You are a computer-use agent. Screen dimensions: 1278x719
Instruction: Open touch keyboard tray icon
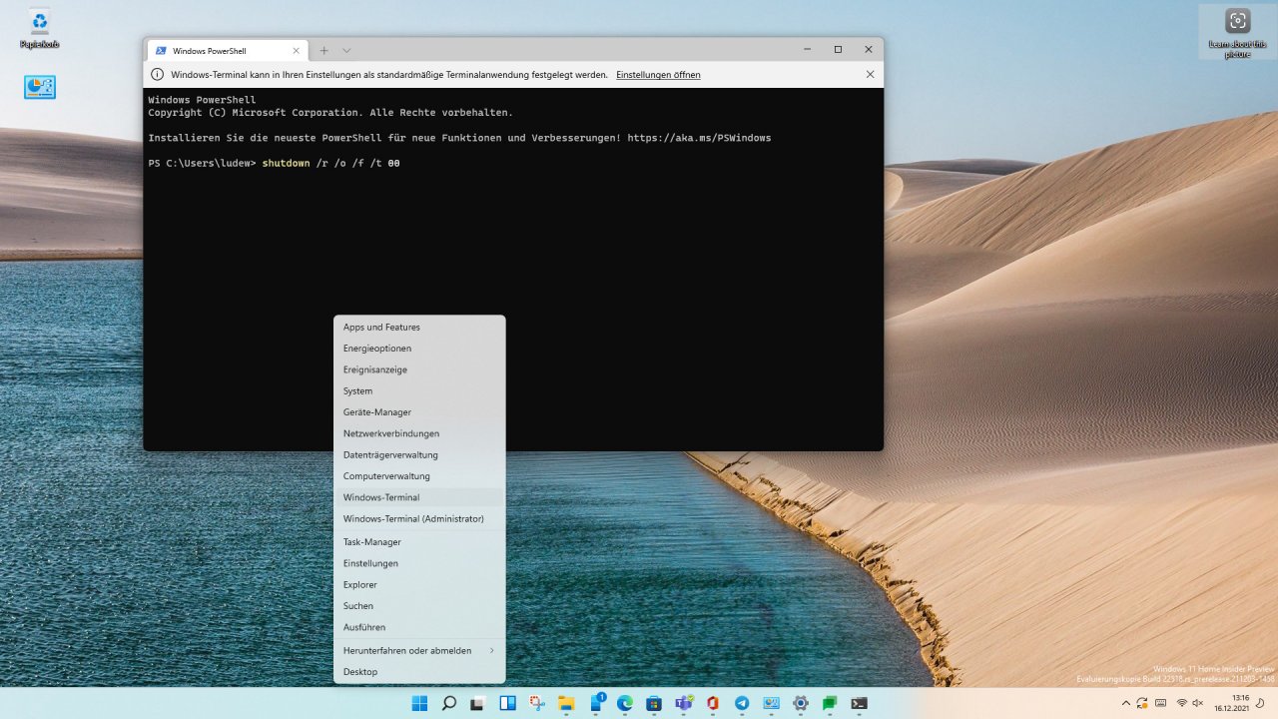click(1161, 704)
